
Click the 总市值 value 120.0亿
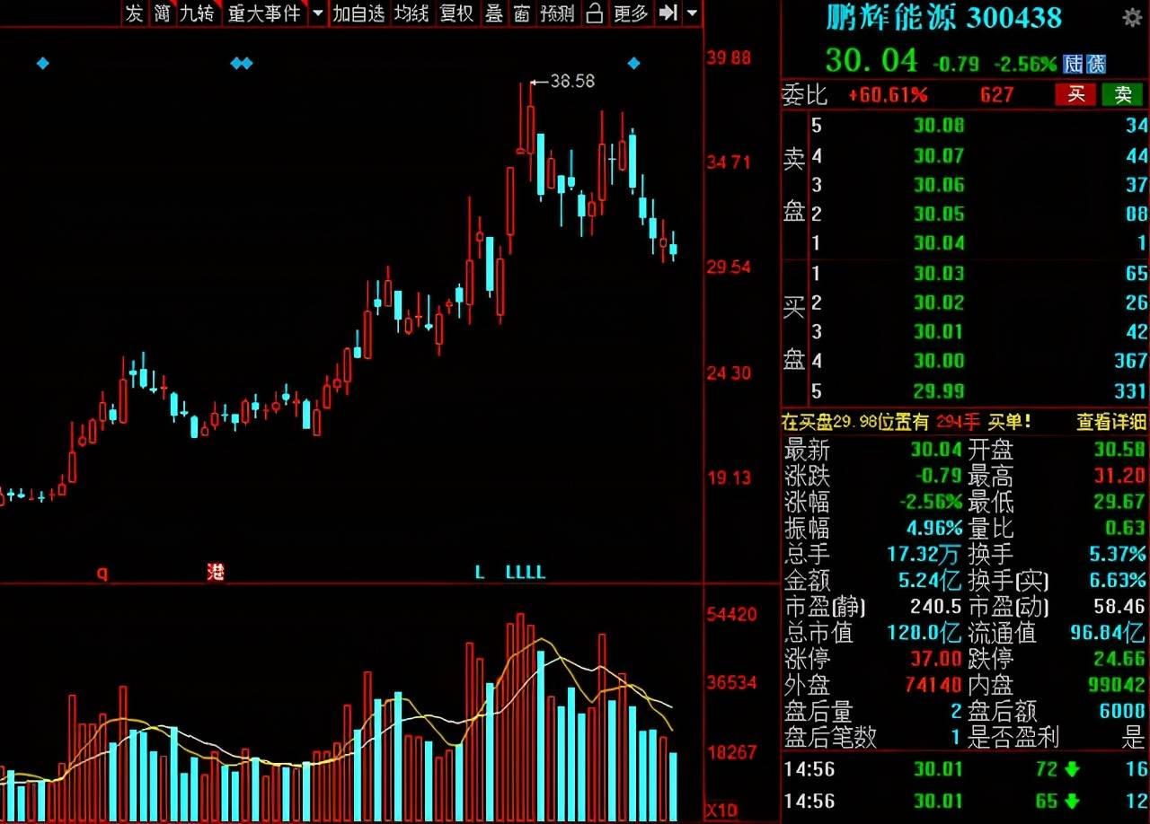tap(924, 633)
